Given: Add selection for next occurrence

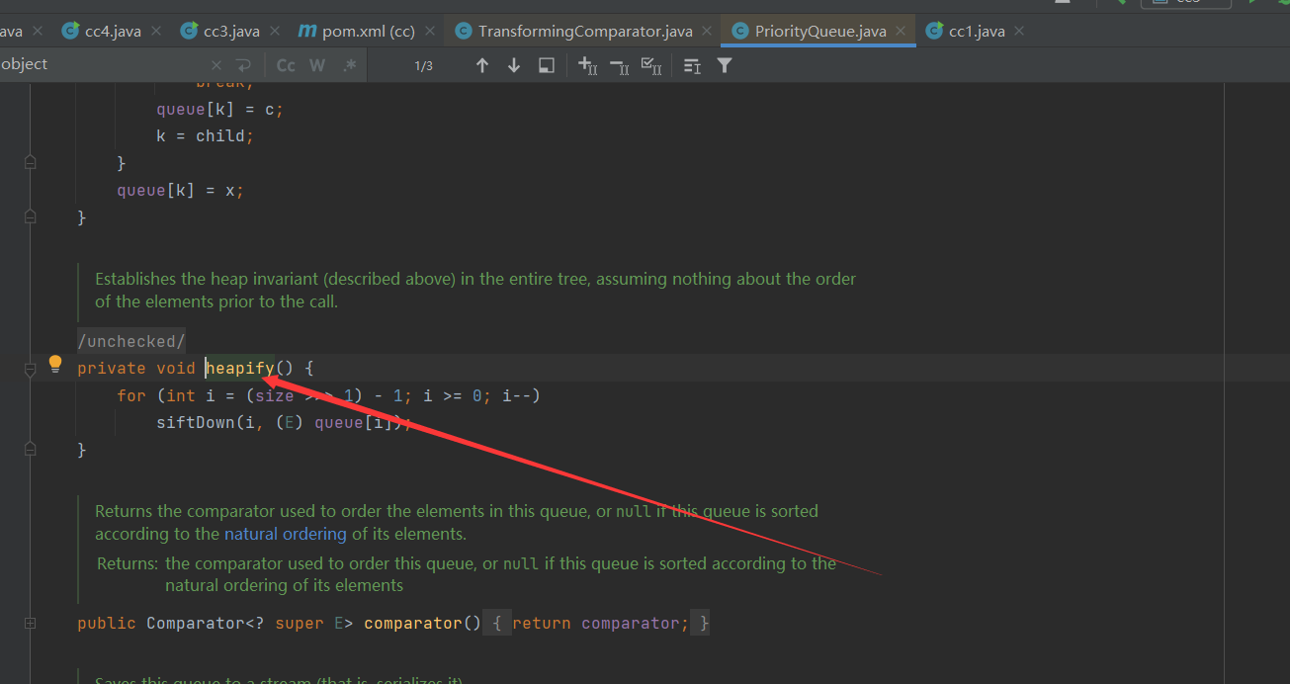Looking at the screenshot, I should [x=587, y=66].
